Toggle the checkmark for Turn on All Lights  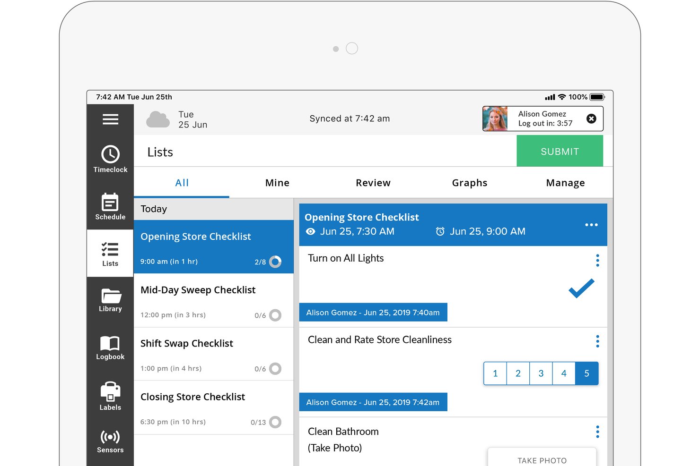coord(581,288)
